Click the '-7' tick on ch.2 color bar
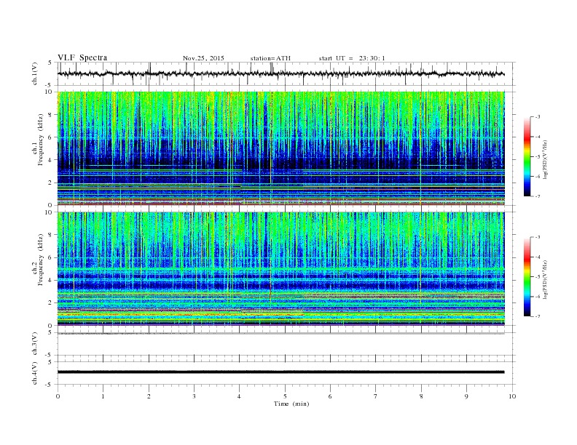The width and height of the screenshot is (577, 445). (x=537, y=316)
